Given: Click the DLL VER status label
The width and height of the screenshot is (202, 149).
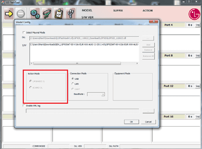Looking at the screenshot, I should (78, 146).
